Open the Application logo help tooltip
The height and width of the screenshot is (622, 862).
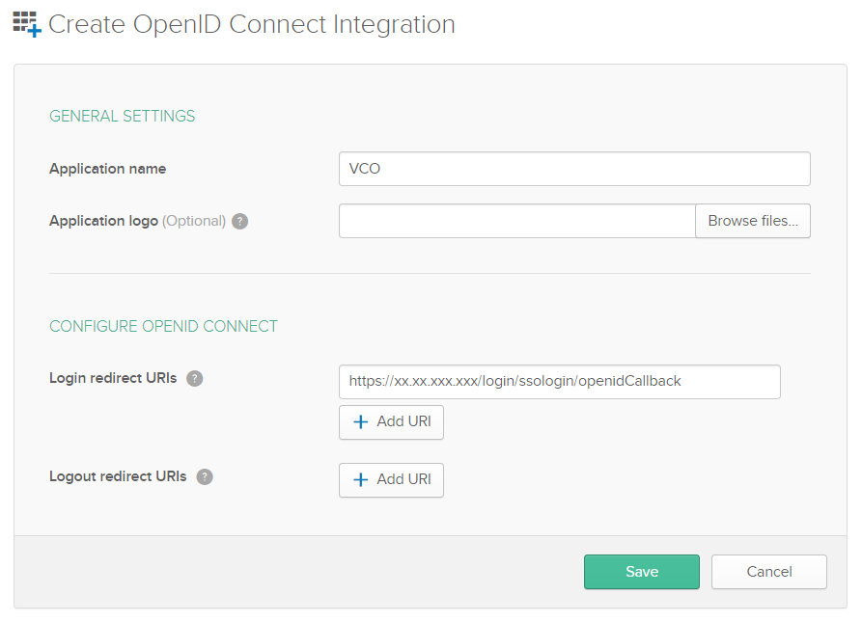point(238,221)
